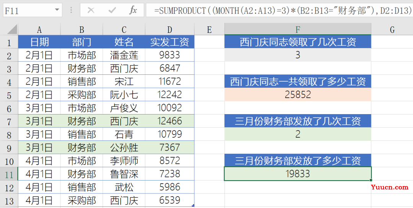Select row 5 header
The image size is (413, 208).
tap(9, 95)
